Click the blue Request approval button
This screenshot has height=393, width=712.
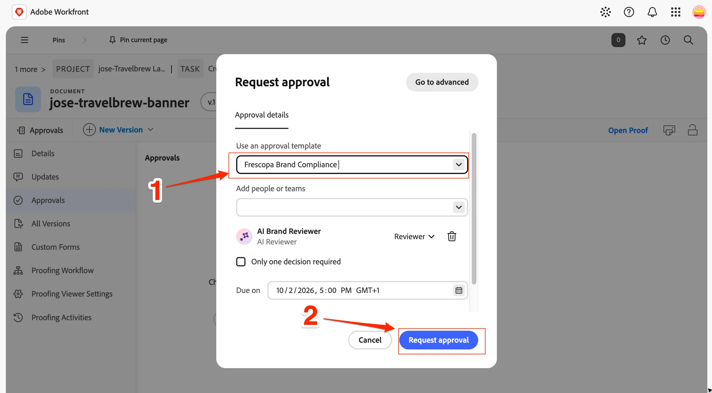point(438,340)
